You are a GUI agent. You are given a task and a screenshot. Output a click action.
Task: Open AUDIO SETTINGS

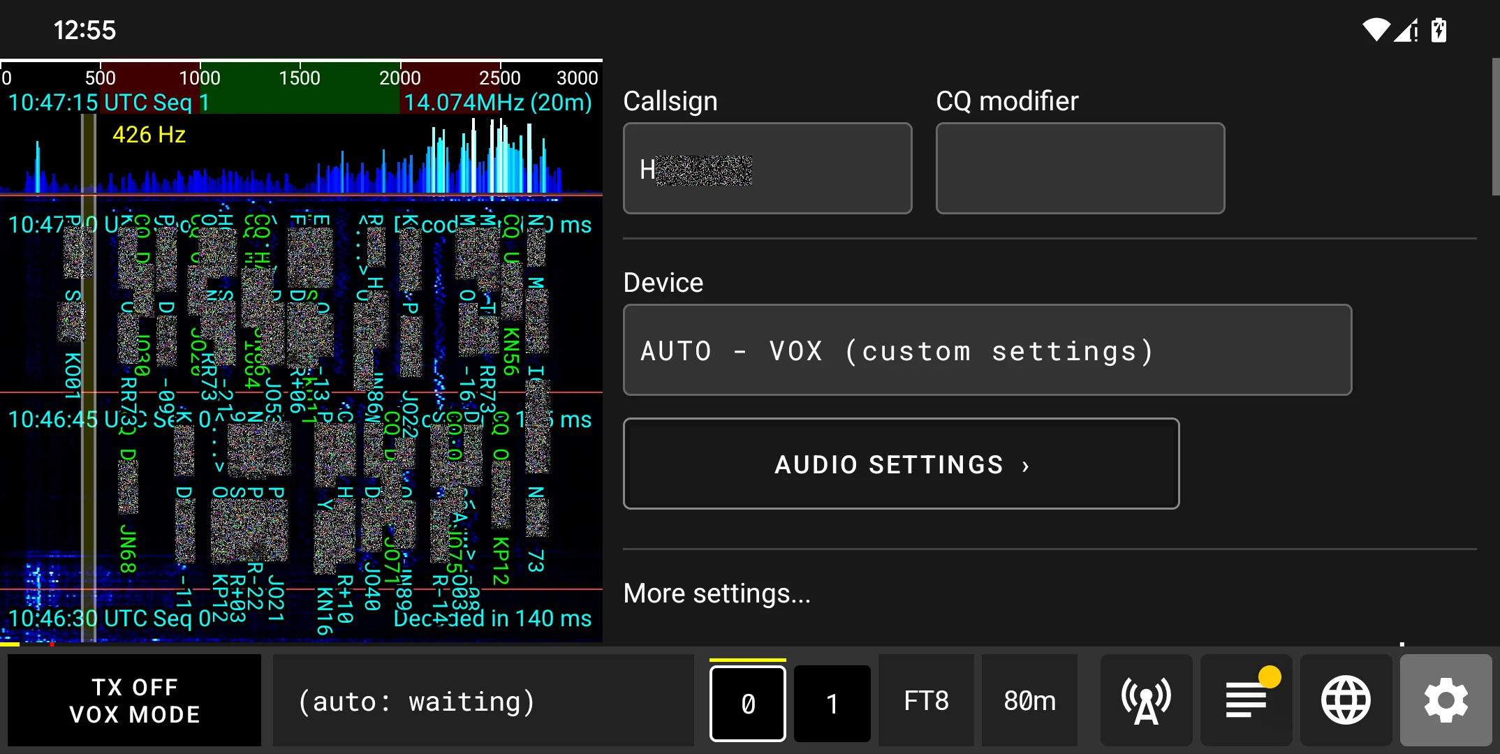901,464
